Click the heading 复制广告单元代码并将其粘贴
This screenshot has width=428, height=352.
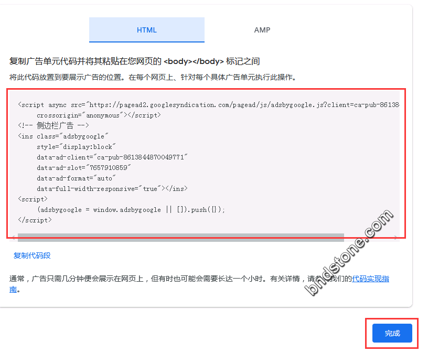[135, 61]
